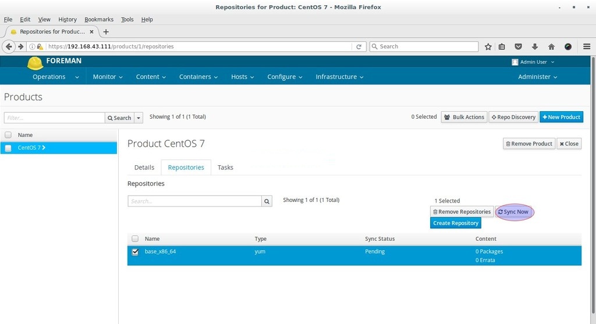Click the Sync Now button
596x324 pixels.
click(513, 212)
